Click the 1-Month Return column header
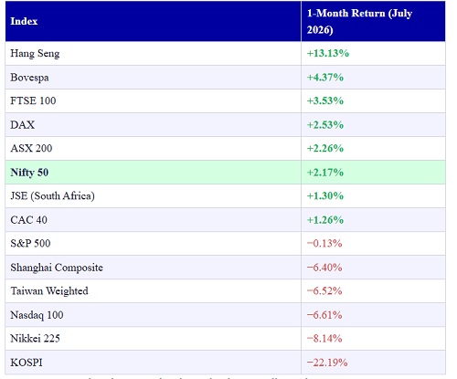457x379 pixels. pos(373,21)
